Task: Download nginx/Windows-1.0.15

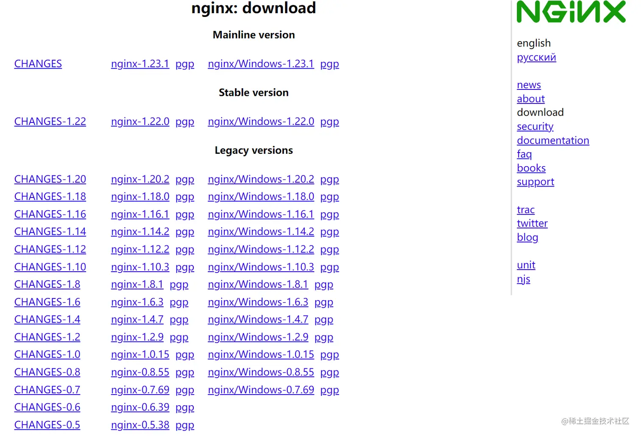Action: 261,355
